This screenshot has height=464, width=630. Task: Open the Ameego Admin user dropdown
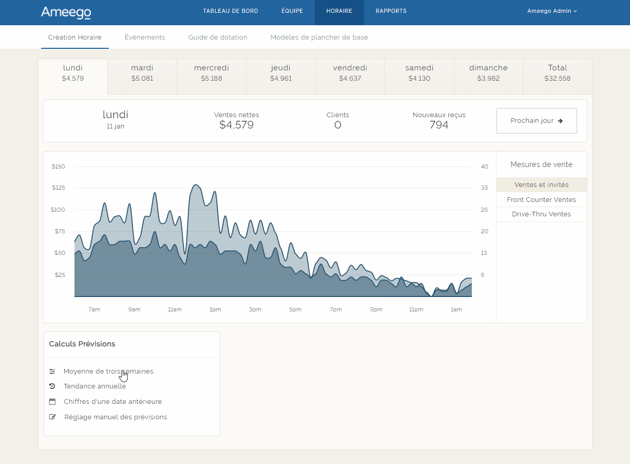[552, 11]
